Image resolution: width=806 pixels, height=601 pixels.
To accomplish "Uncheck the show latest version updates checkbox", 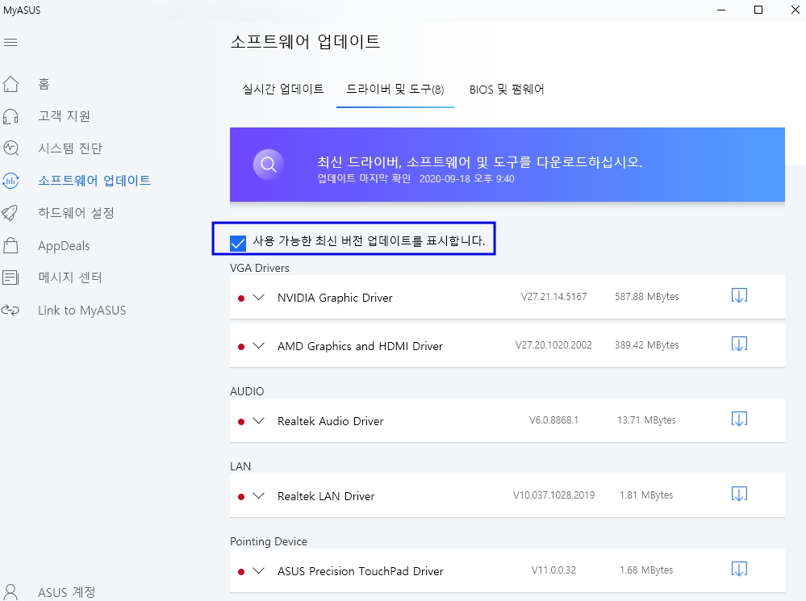I will coord(238,243).
